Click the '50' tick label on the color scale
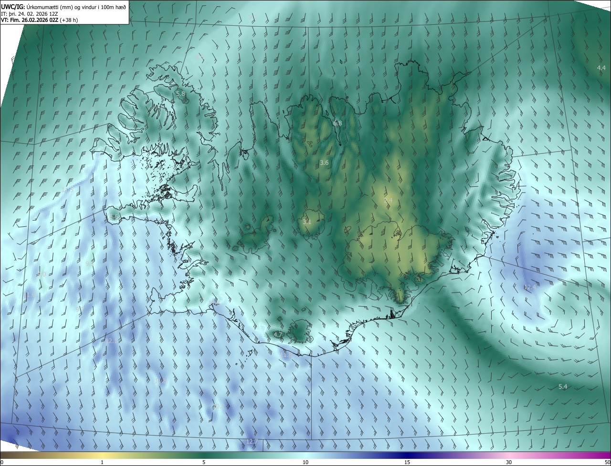The image size is (611, 466). [607, 463]
